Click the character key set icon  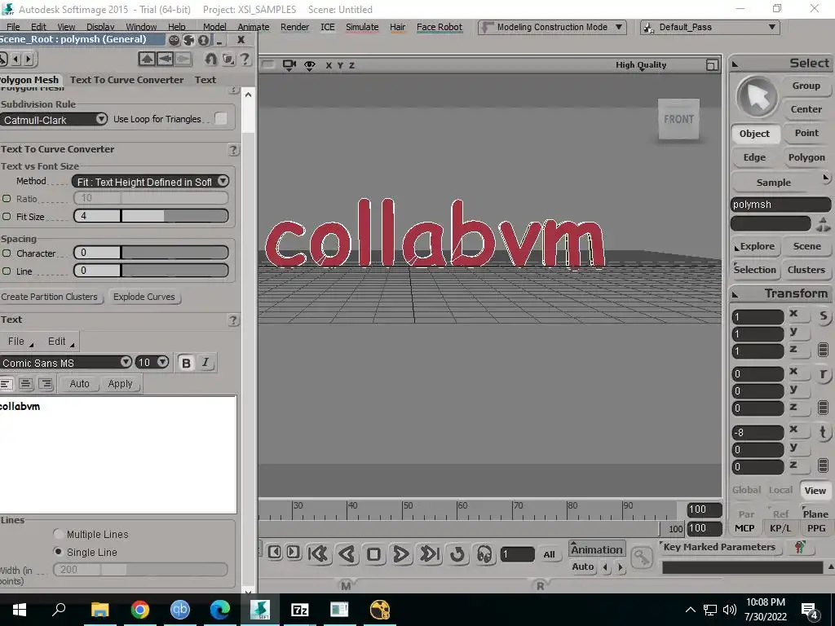click(x=799, y=547)
